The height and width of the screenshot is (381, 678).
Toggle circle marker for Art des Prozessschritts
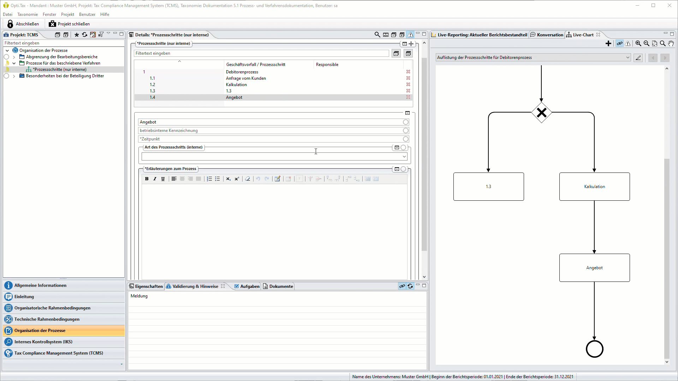[403, 147]
